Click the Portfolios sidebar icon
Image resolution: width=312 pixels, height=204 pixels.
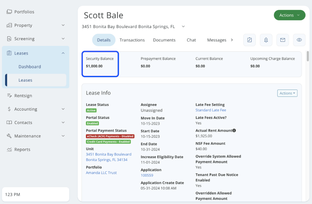9,12
